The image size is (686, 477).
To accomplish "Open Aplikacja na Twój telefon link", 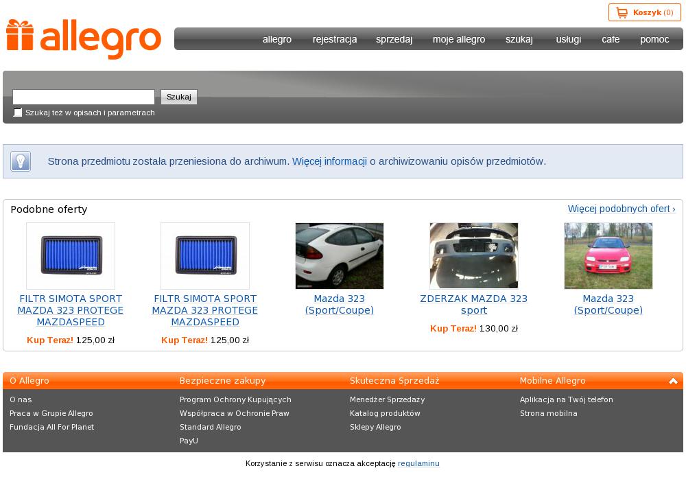I will coord(567,399).
